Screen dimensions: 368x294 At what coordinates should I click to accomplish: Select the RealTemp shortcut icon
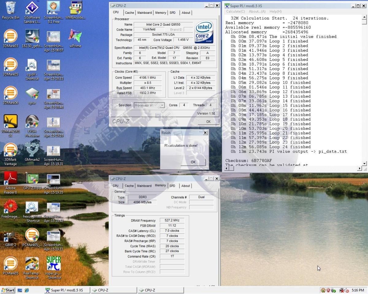[32, 269]
